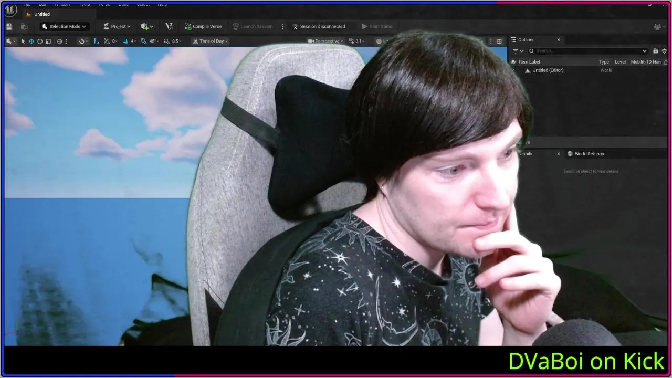Select the translate move tool
Screen dimensions: 672x378
(x=31, y=41)
